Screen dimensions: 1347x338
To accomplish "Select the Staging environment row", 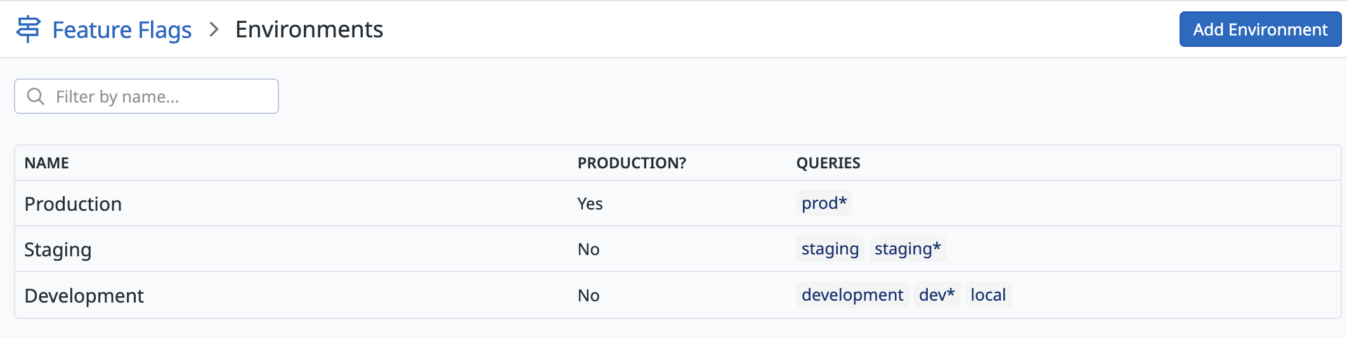I will pos(678,249).
